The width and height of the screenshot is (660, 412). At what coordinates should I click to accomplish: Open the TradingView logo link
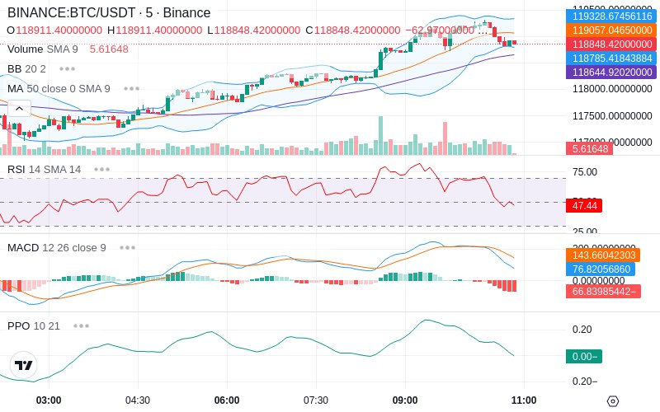pos(24,365)
